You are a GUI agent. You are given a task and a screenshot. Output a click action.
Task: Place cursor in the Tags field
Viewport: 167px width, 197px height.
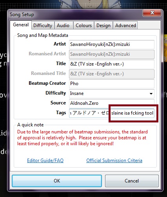pyautogui.click(x=112, y=113)
